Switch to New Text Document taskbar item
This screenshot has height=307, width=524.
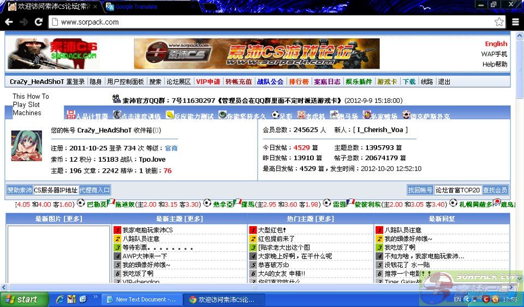pos(141,299)
